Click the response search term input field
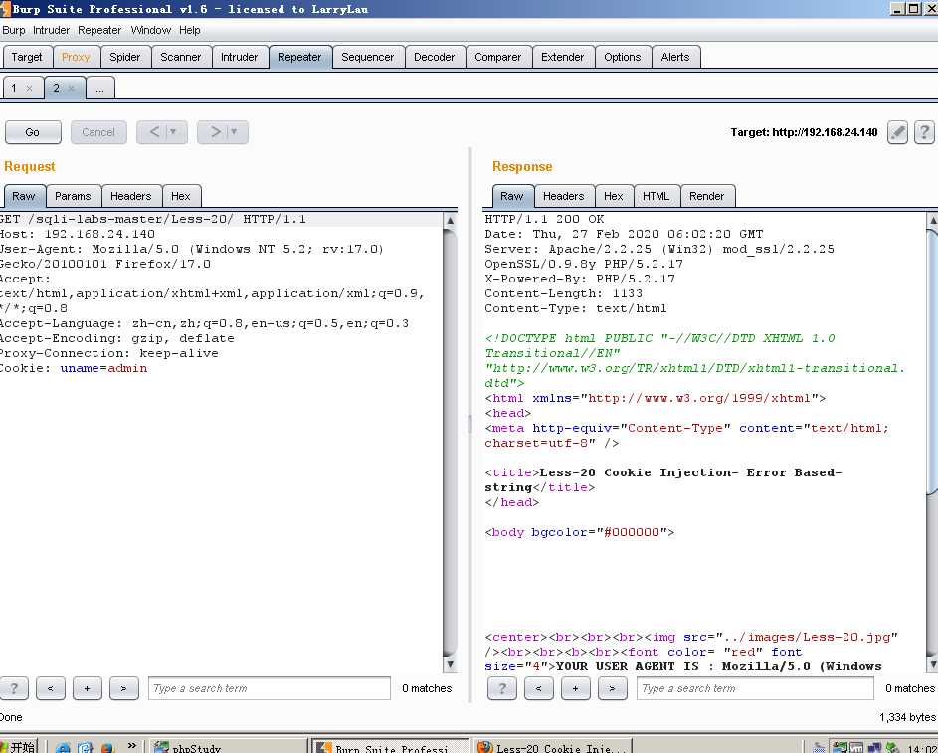The width and height of the screenshot is (938, 753). [755, 688]
